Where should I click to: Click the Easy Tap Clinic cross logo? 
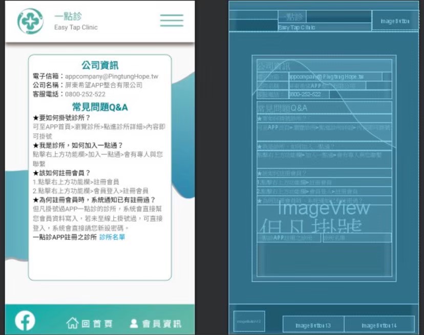[30, 21]
